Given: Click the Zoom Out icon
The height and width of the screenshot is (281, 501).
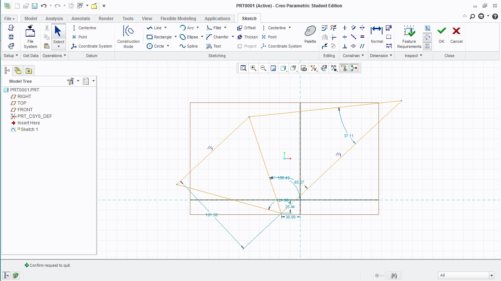Looking at the screenshot, I should click(263, 68).
